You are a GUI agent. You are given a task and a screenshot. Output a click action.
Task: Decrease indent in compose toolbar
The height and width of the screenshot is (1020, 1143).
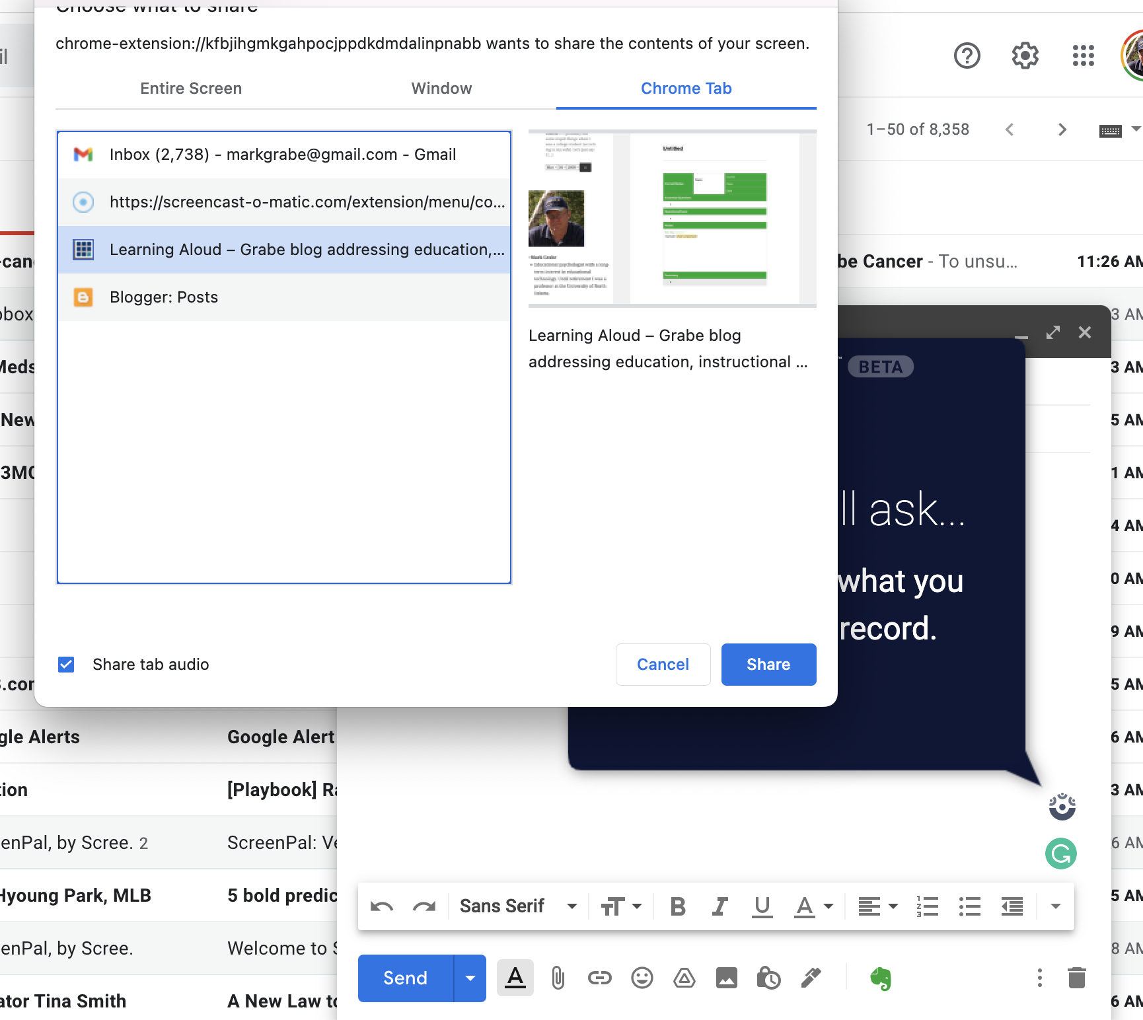coord(1012,906)
